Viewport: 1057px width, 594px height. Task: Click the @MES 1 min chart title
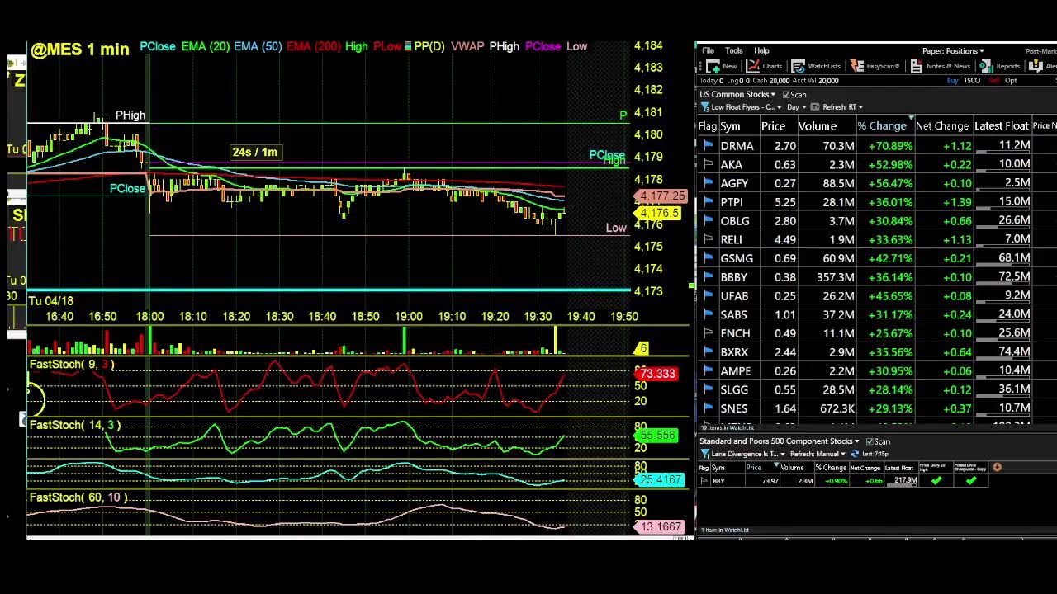[x=80, y=49]
